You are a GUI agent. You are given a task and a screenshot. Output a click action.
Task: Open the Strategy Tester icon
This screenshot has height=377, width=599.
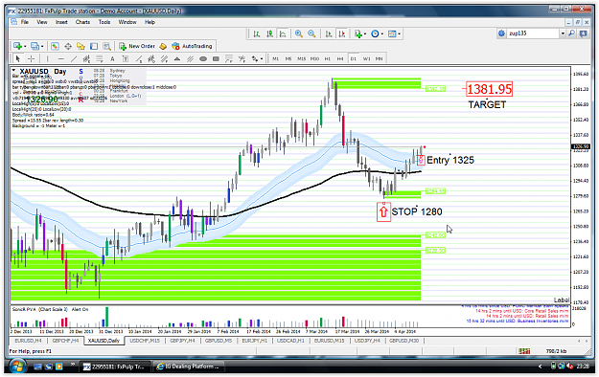pyautogui.click(x=107, y=46)
